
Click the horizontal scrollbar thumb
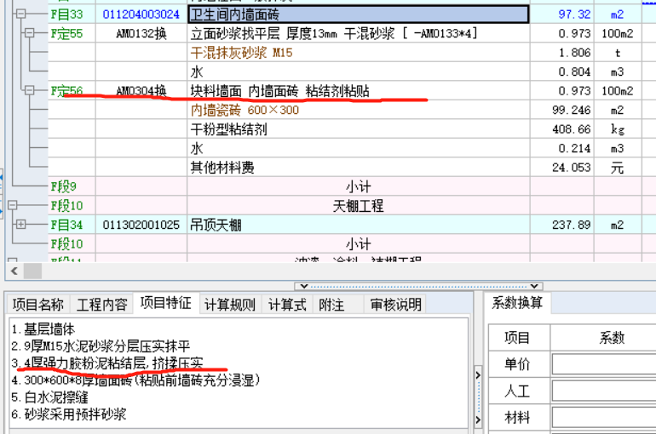pyautogui.click(x=32, y=271)
